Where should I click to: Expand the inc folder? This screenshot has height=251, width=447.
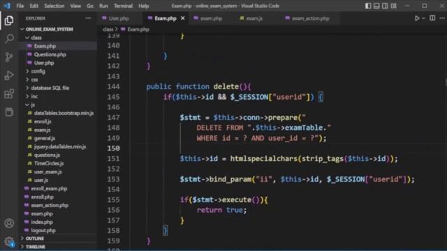[x=34, y=96]
